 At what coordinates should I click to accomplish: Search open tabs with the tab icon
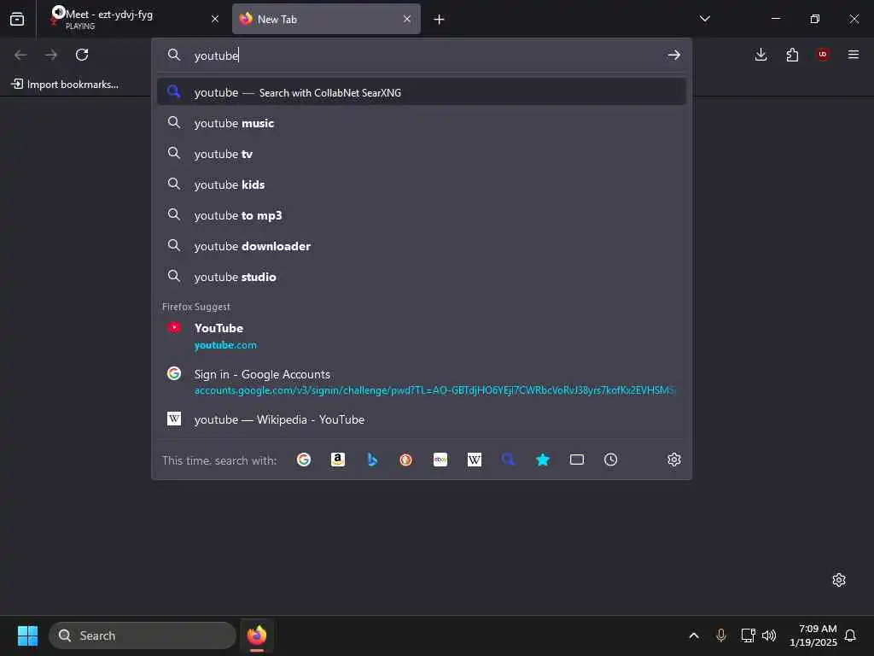(577, 460)
